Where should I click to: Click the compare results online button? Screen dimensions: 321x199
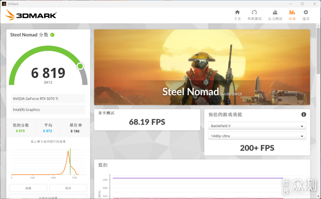(48, 196)
